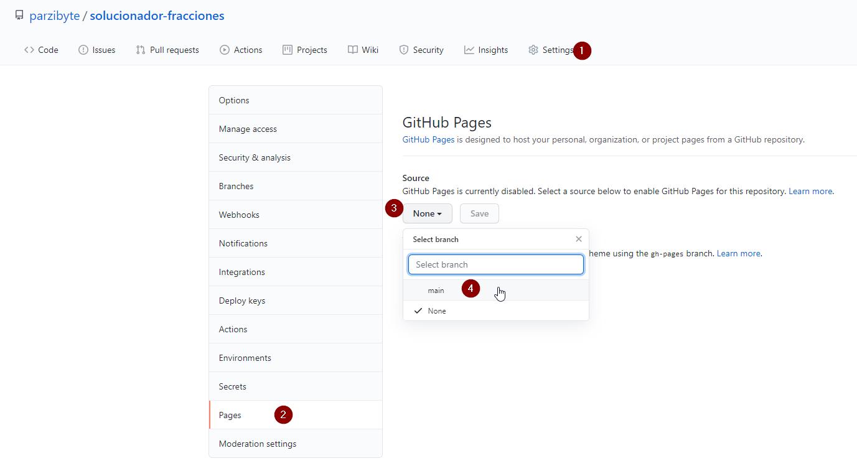Select the main branch option
This screenshot has height=471, width=857.
pos(496,290)
